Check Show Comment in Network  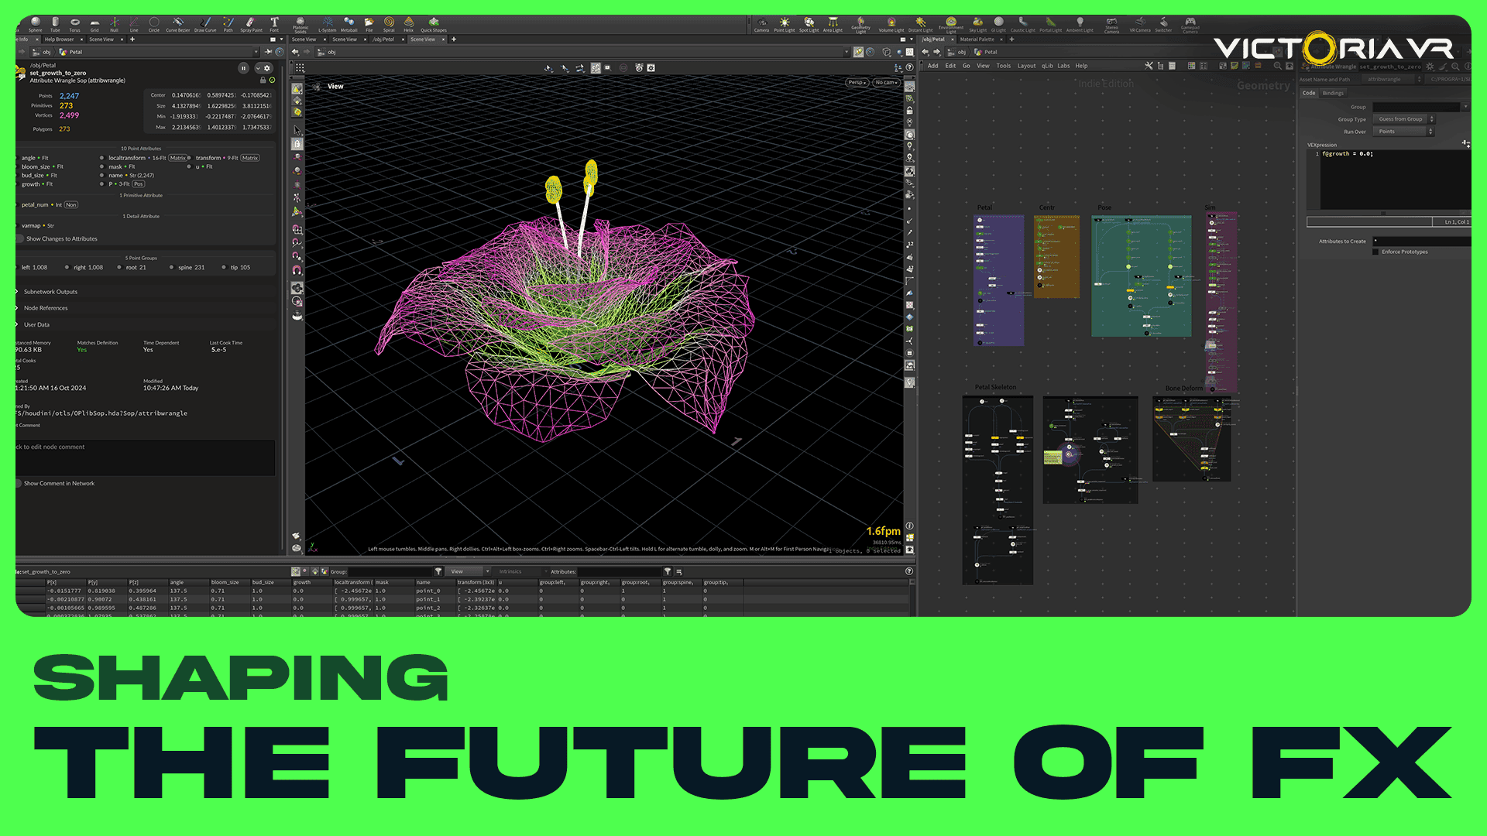click(x=18, y=483)
